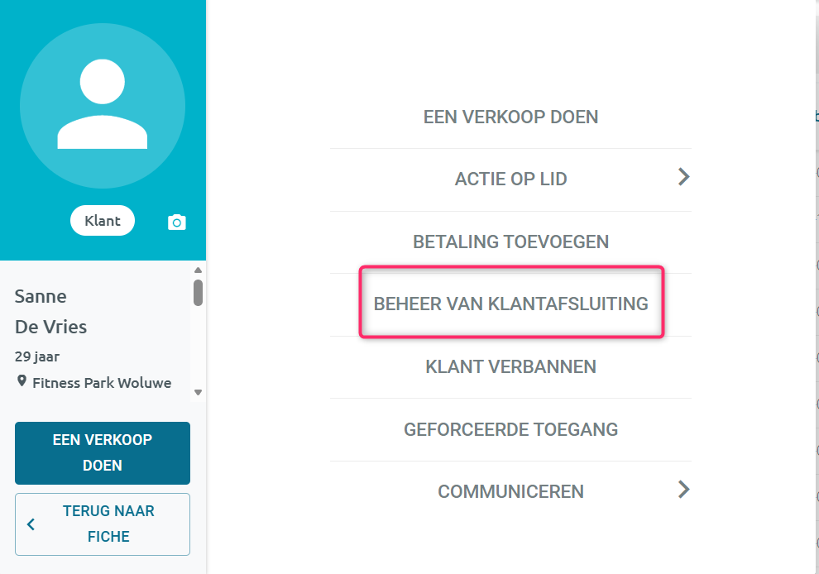Open Beheer van klantafsluiting option
Viewport: 819px width, 574px height.
tap(510, 304)
